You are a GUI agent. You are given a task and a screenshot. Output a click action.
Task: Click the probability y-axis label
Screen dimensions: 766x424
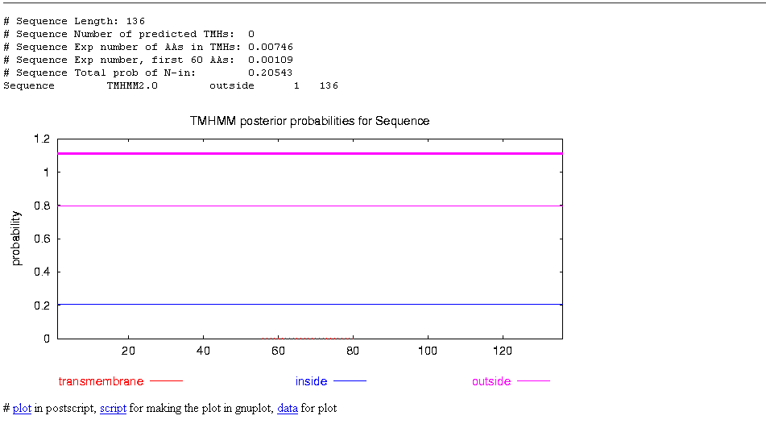pos(15,239)
